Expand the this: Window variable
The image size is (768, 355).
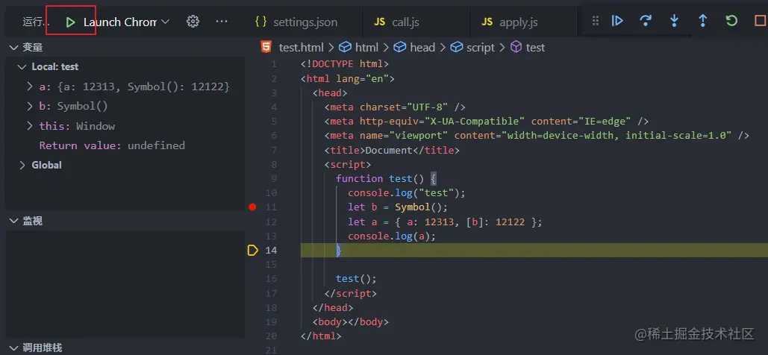coord(31,126)
